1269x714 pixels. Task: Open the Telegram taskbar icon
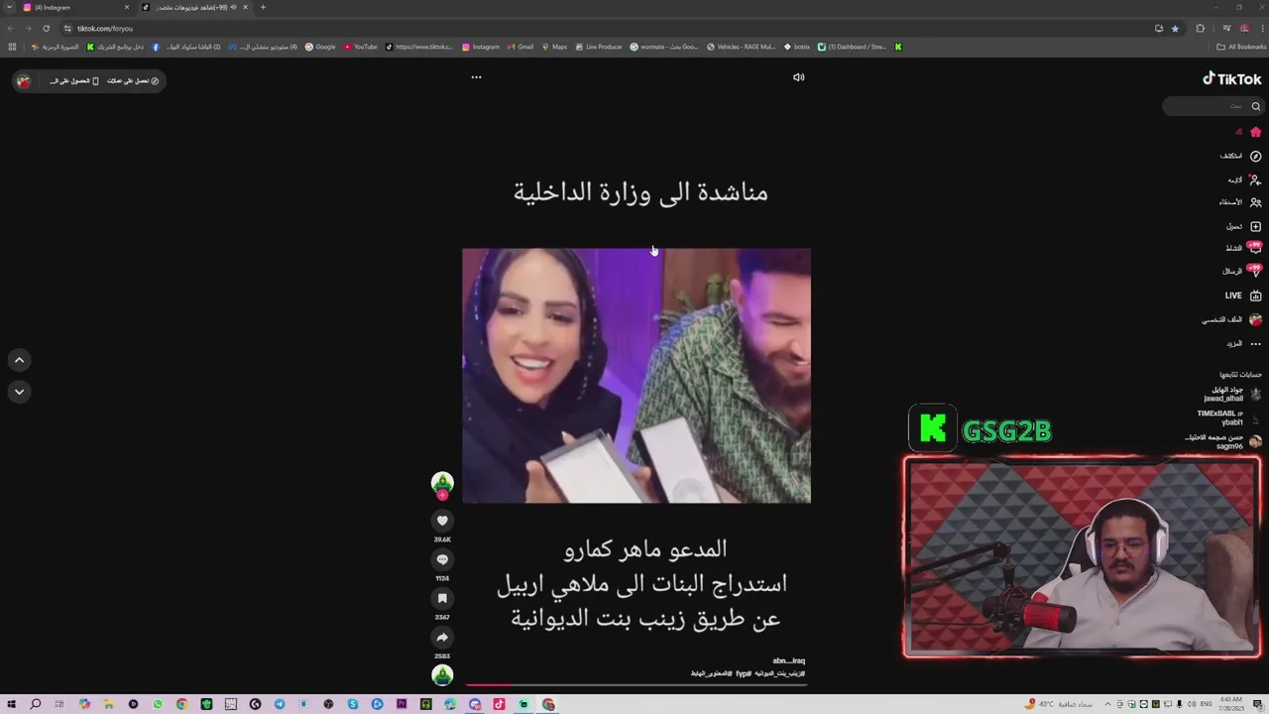click(x=280, y=704)
